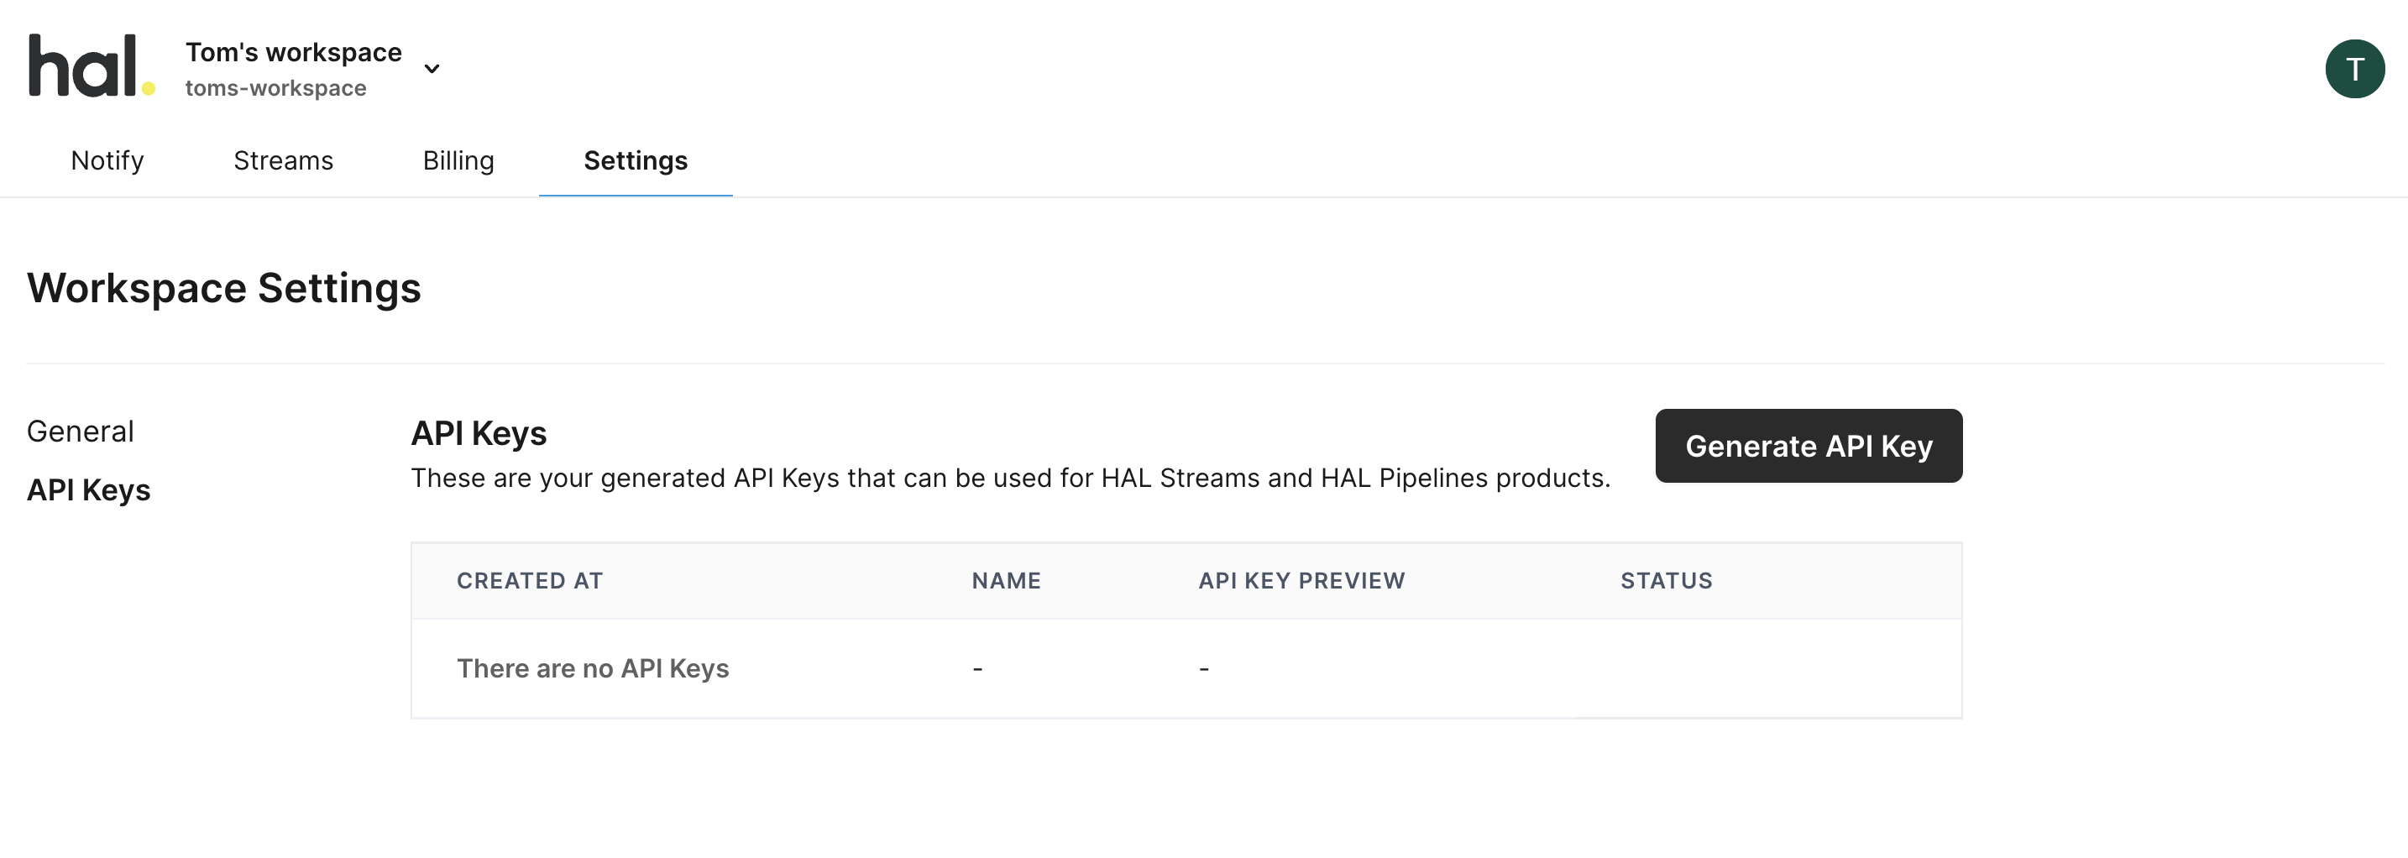Expand the workspace switcher chevron
The height and width of the screenshot is (858, 2408).
coord(432,69)
